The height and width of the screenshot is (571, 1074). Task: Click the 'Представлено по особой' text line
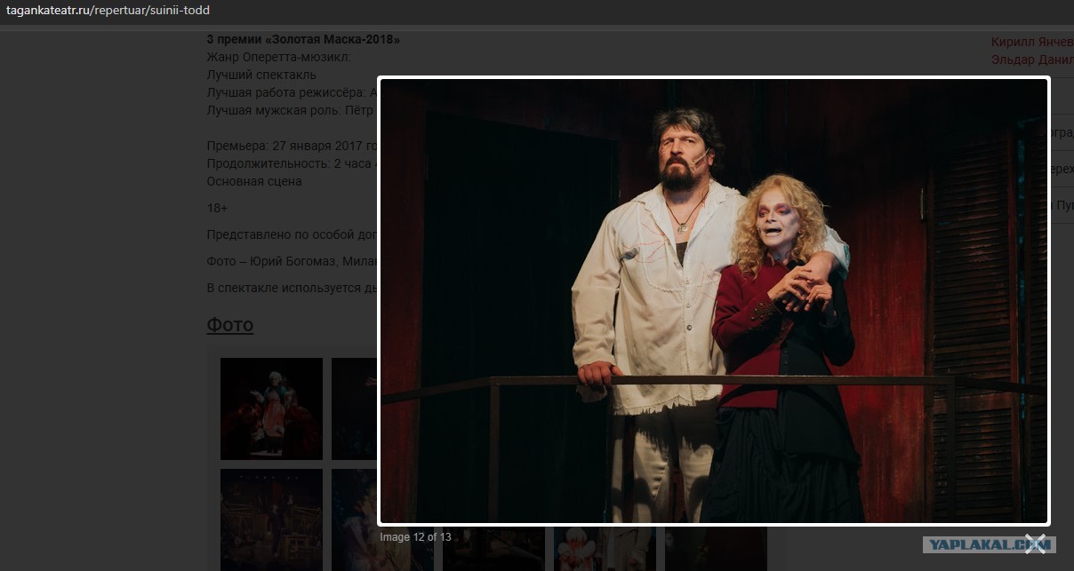click(293, 234)
